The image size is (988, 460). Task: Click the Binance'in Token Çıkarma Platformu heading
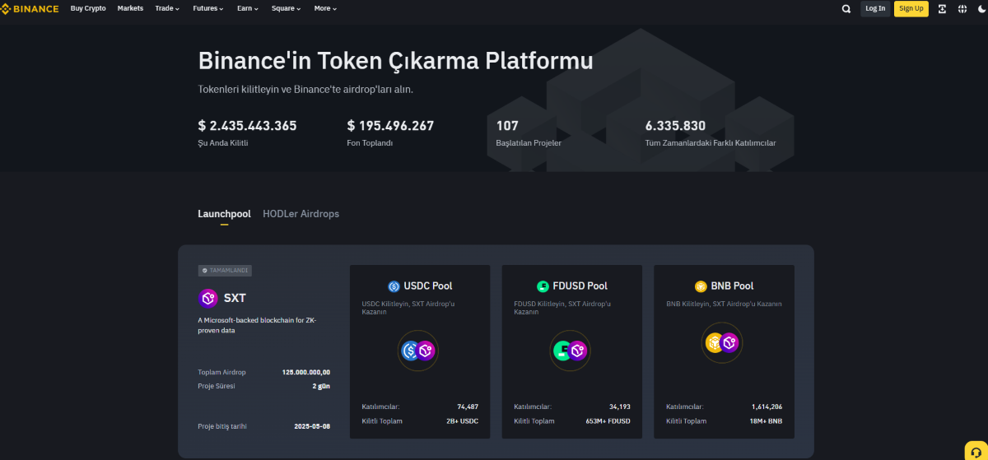pyautogui.click(x=395, y=61)
